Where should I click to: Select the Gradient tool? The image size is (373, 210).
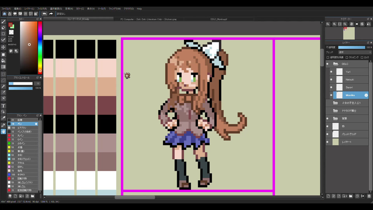pos(3,67)
